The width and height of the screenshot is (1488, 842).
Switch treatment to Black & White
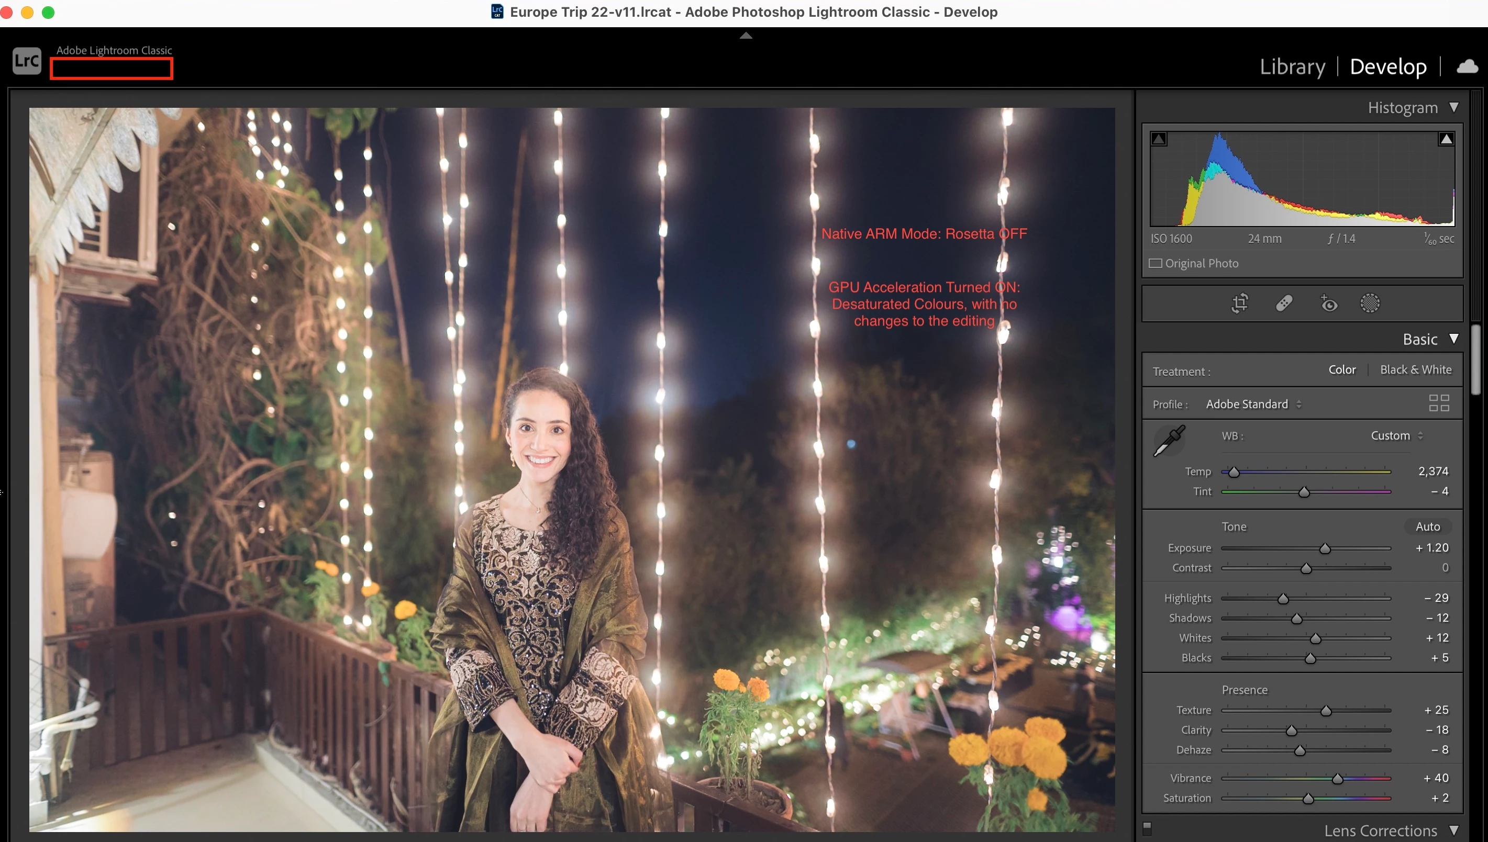[x=1415, y=369]
